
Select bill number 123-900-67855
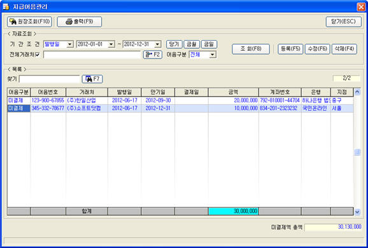tap(48, 100)
